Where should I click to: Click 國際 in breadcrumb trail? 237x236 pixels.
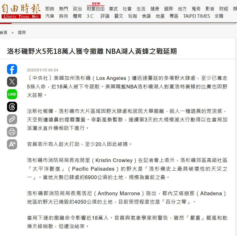click(22, 33)
